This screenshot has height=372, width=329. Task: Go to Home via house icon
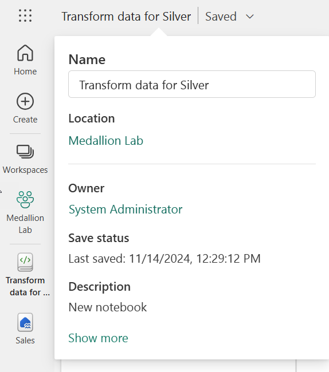[25, 53]
